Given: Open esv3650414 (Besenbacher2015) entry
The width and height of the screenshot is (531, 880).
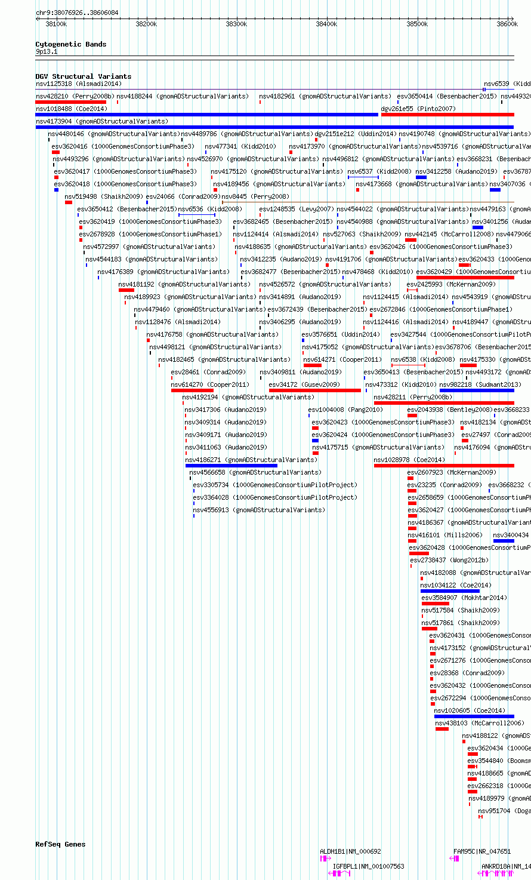Looking at the screenshot, I should tap(447, 96).
